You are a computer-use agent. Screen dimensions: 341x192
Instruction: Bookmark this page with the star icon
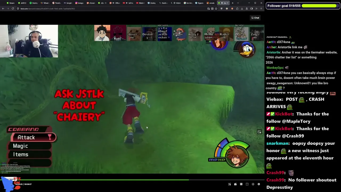click(216, 9)
